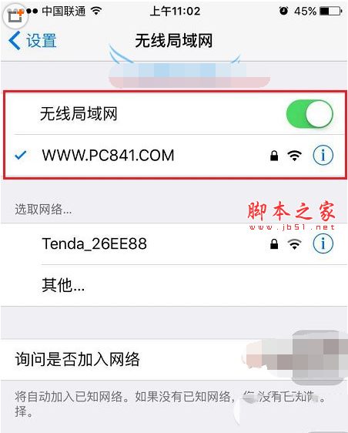Tap the 无线局域网 page title
The width and height of the screenshot is (348, 433).
(x=174, y=41)
